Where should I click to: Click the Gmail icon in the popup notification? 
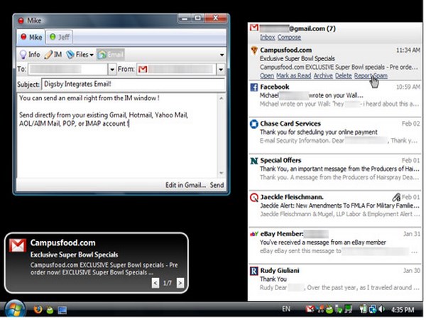coord(17,246)
